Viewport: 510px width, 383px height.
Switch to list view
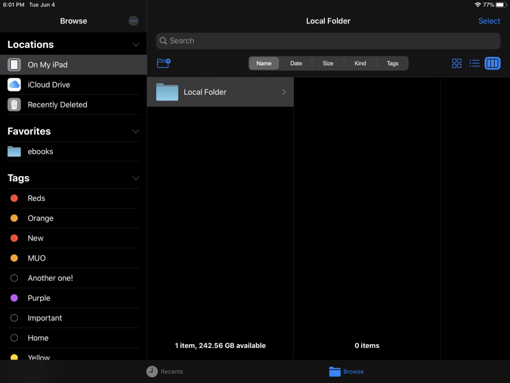point(474,63)
